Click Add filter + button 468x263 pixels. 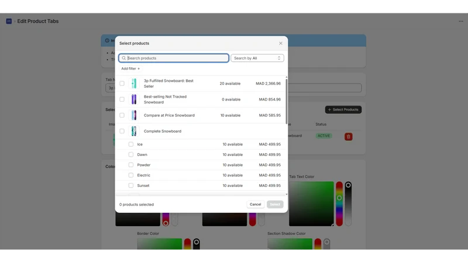[130, 68]
